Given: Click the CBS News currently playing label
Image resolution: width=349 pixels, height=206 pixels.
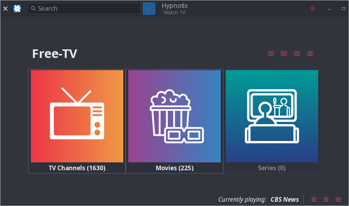Looking at the screenshot, I should [x=285, y=199].
